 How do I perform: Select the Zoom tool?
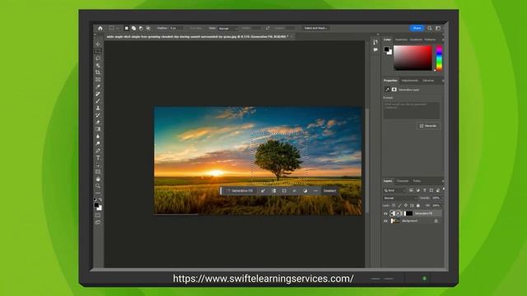(98, 186)
